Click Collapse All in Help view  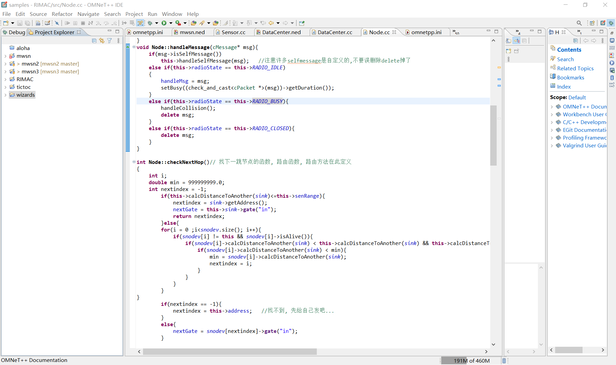575,41
